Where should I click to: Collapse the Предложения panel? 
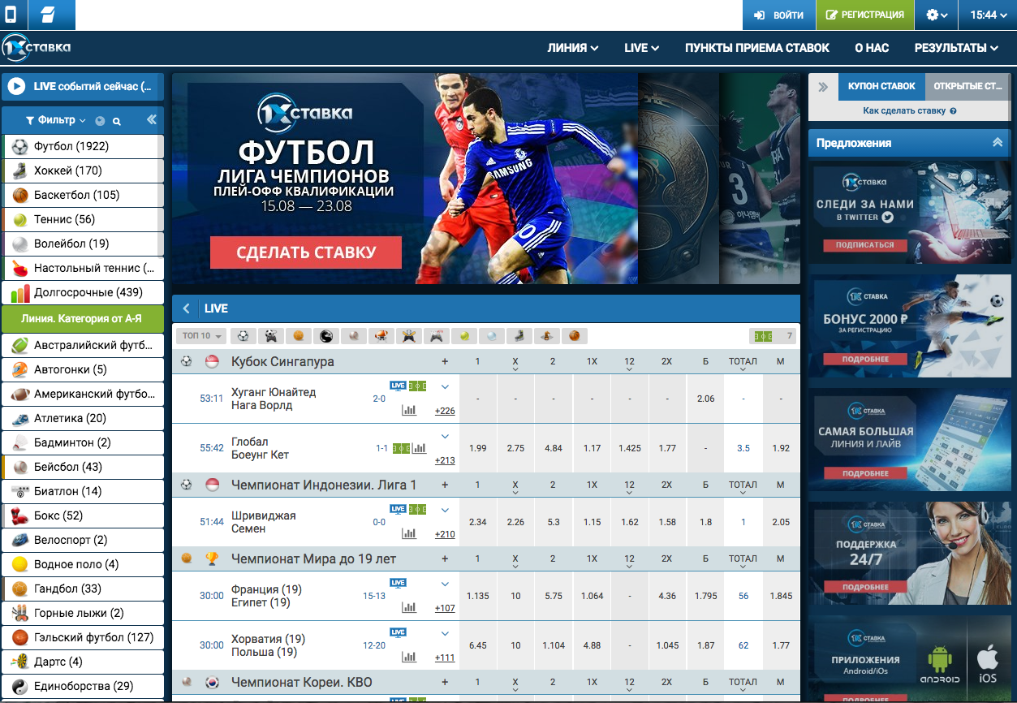(998, 143)
